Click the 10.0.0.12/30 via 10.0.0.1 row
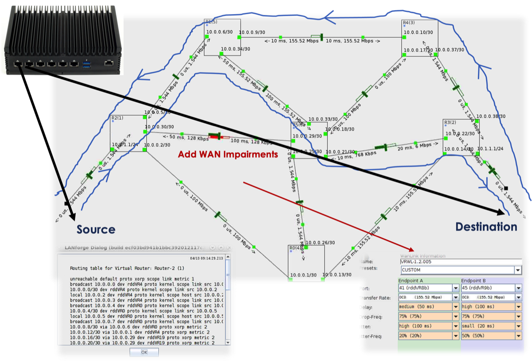 [x=140, y=332]
